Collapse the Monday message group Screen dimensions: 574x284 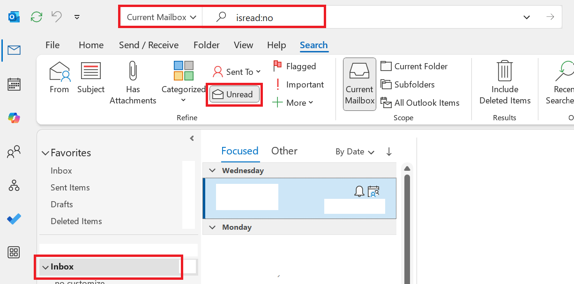(212, 227)
